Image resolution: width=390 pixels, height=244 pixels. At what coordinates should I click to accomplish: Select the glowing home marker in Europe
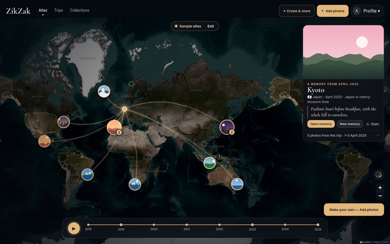click(124, 109)
